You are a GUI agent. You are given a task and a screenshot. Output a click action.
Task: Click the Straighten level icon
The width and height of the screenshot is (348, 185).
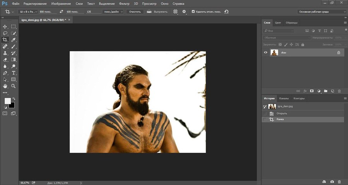[149, 12]
